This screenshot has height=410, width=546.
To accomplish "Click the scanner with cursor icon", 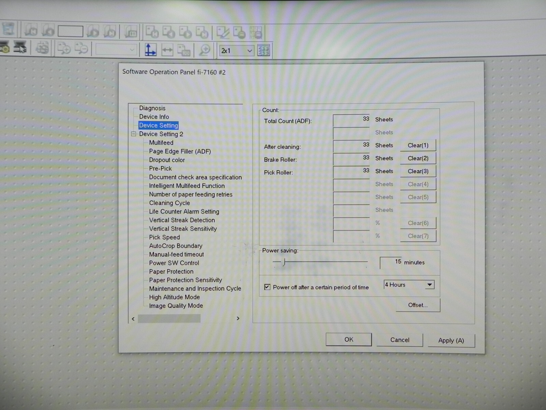I will click(x=20, y=47).
